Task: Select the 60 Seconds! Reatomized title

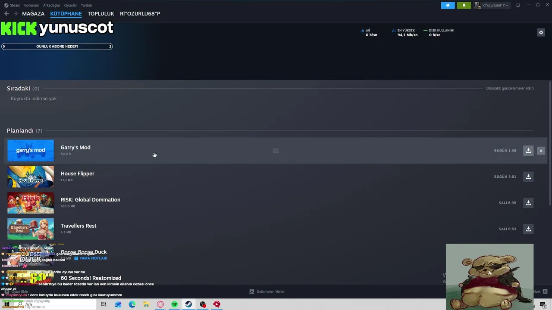Action: click(91, 278)
